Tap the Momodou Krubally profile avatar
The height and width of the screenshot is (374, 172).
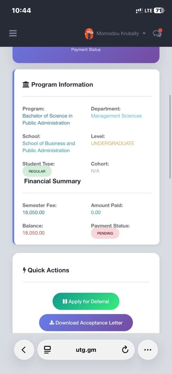coord(89,34)
